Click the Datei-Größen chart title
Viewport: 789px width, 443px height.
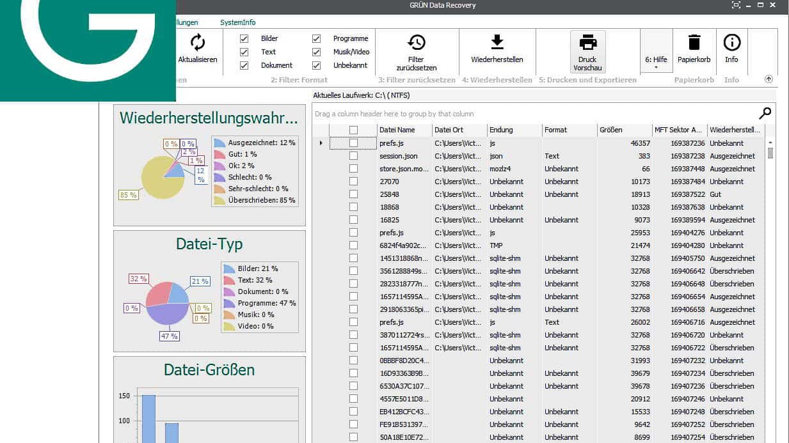[209, 369]
